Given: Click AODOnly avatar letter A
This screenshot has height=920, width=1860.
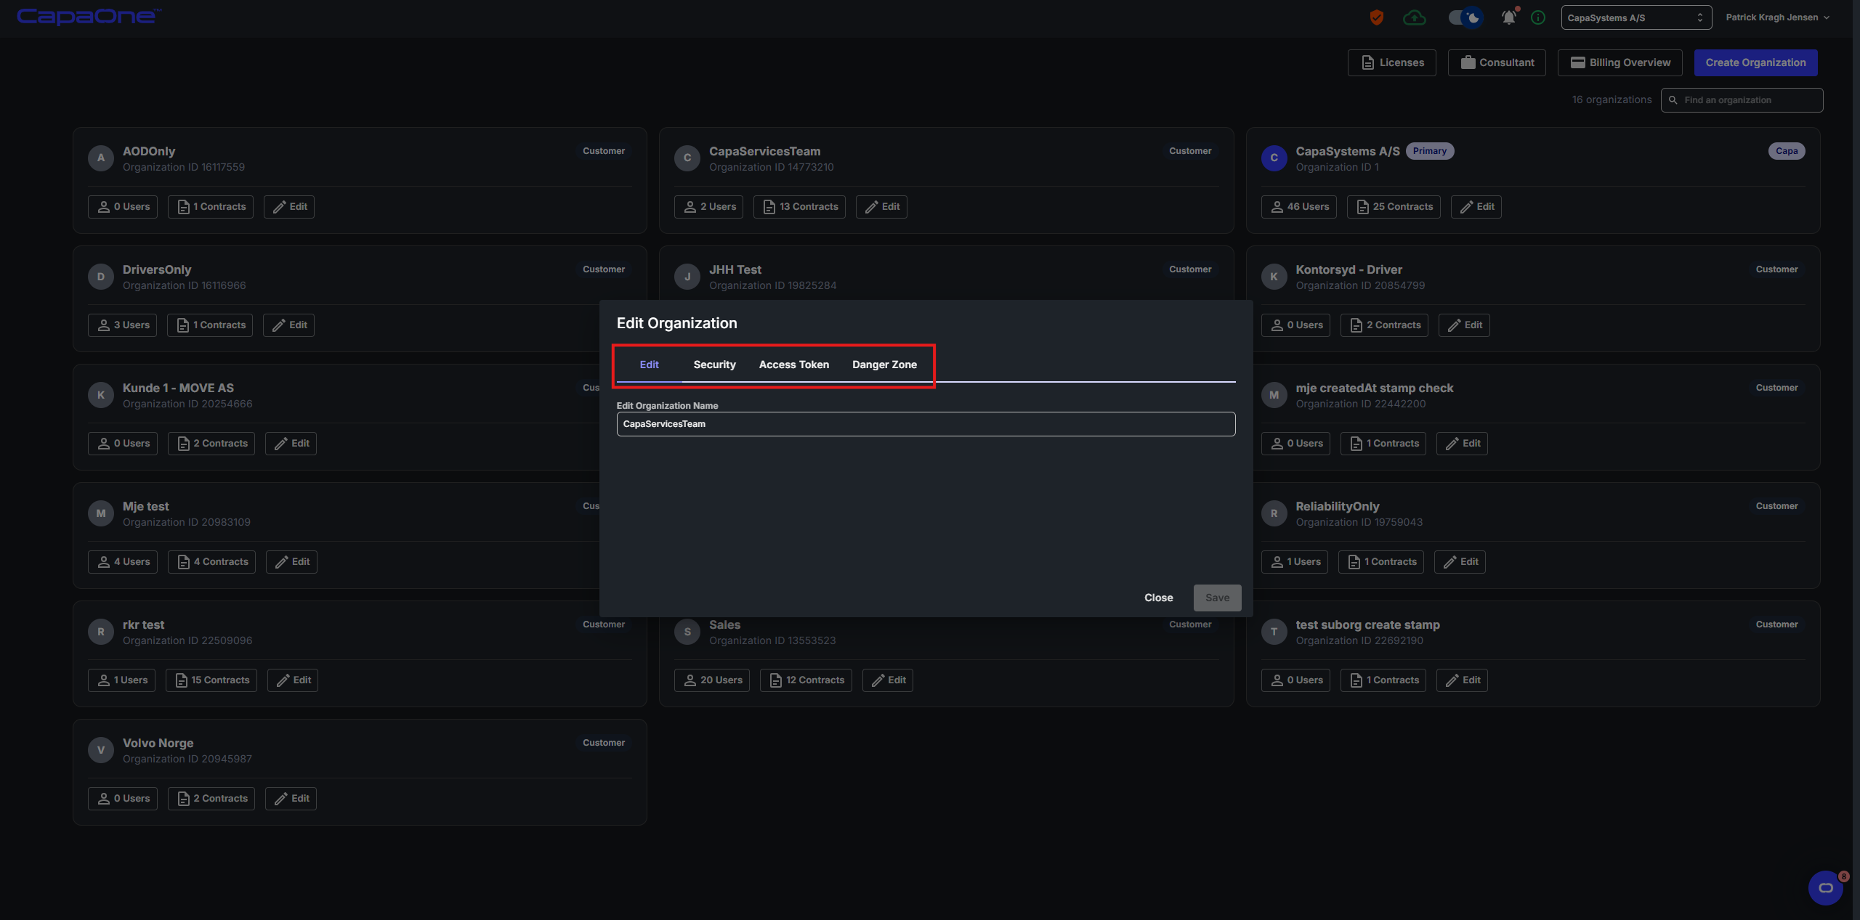Looking at the screenshot, I should point(100,158).
